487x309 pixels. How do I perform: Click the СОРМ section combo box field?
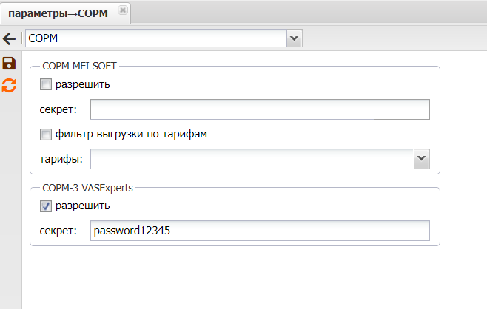[x=155, y=38]
